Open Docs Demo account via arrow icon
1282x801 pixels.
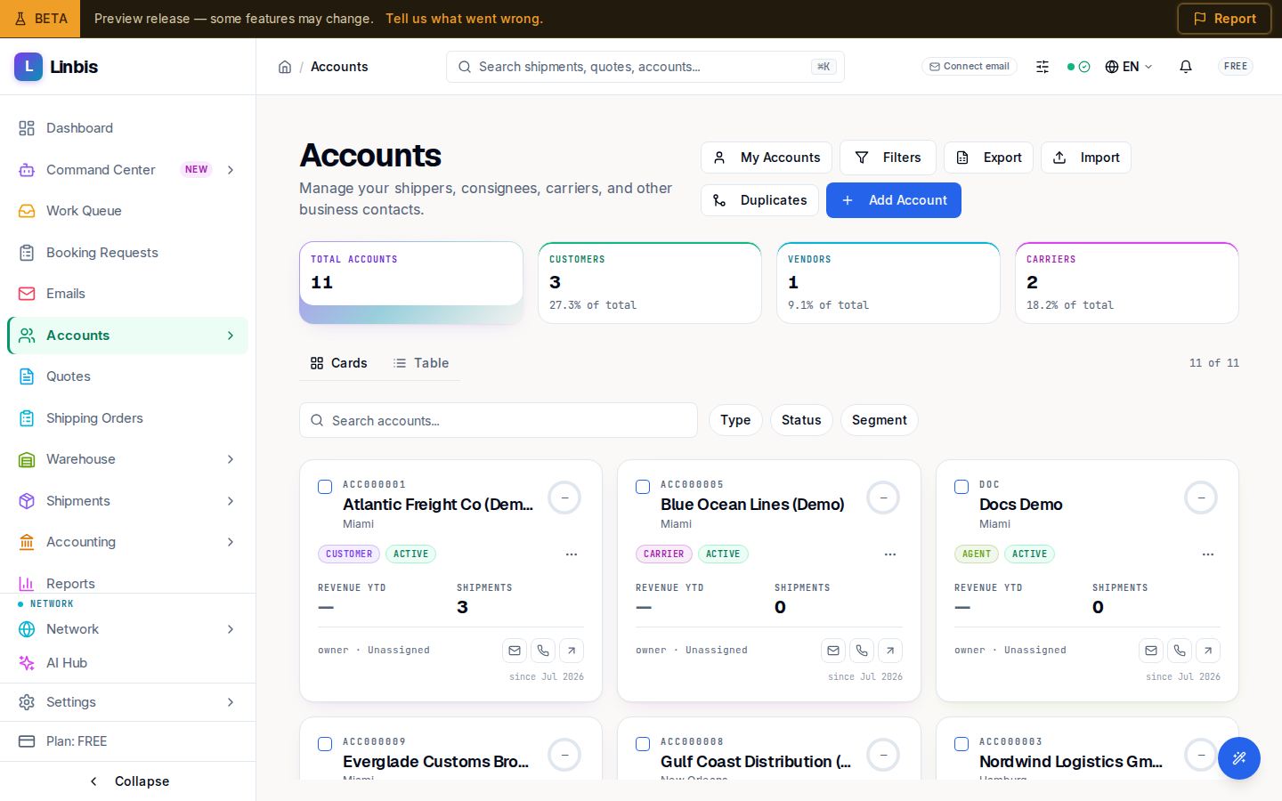[1208, 651]
